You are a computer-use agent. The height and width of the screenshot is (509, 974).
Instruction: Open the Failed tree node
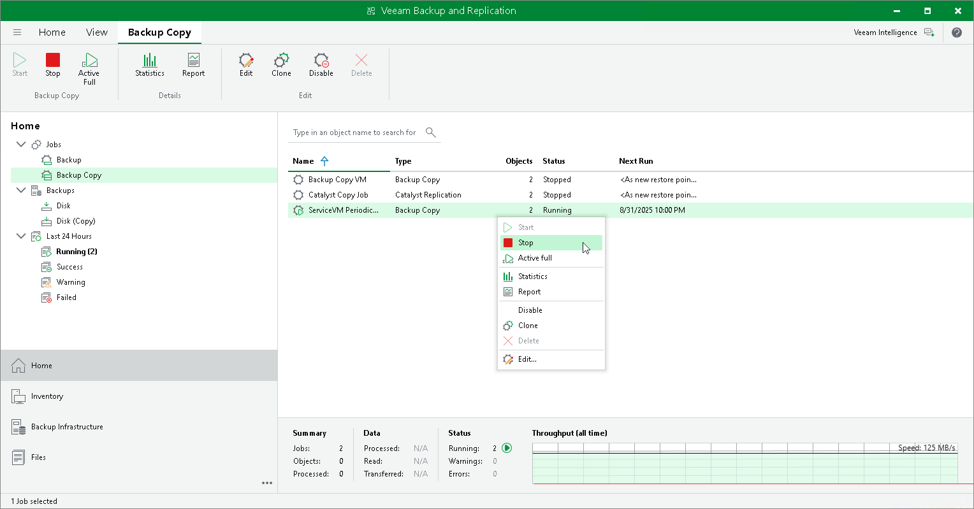(59, 298)
